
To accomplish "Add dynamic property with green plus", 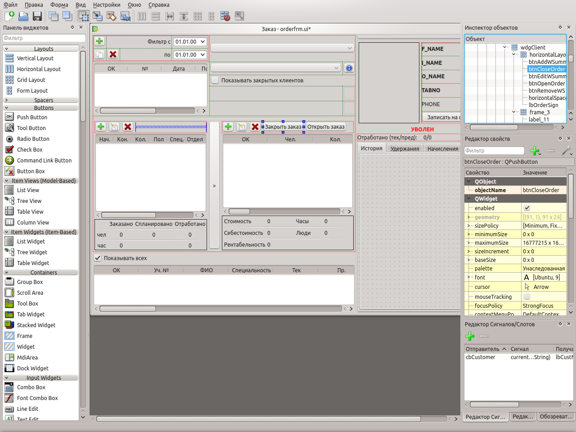I will click(535, 151).
